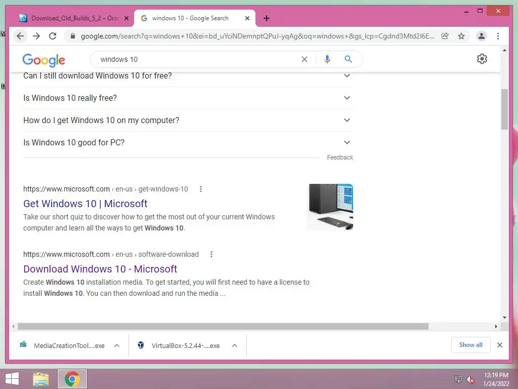Screen dimensions: 518x389
Task: Open the taskbar clock and date
Action: coord(496,379)
